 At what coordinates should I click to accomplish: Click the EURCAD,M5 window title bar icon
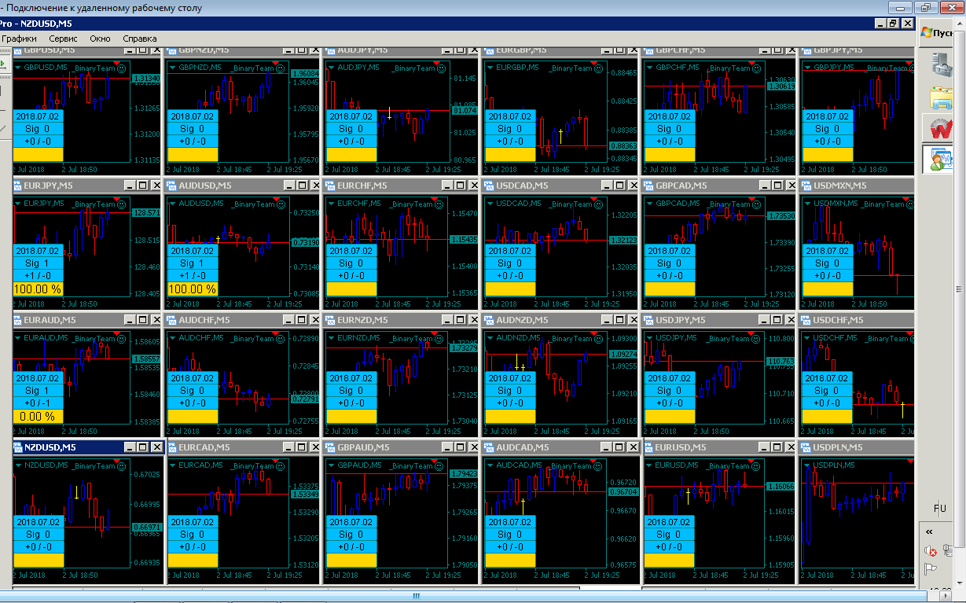(x=172, y=447)
